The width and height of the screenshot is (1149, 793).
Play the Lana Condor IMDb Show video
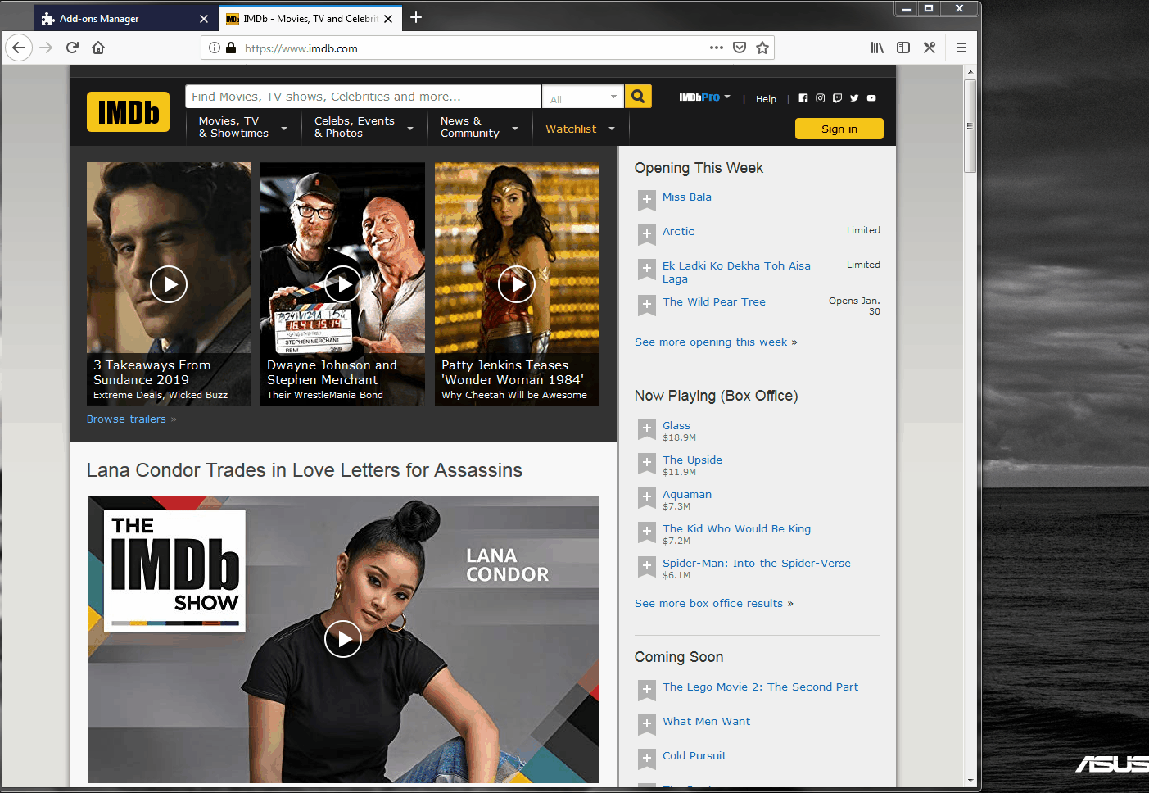tap(343, 639)
